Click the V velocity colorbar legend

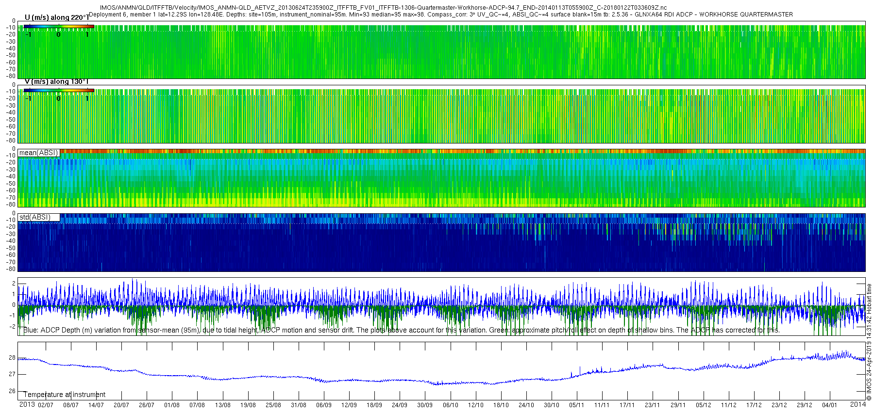point(59,90)
